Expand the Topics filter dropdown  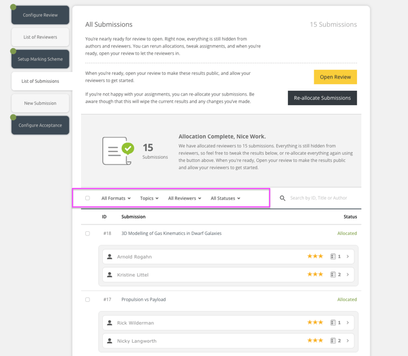(x=149, y=198)
